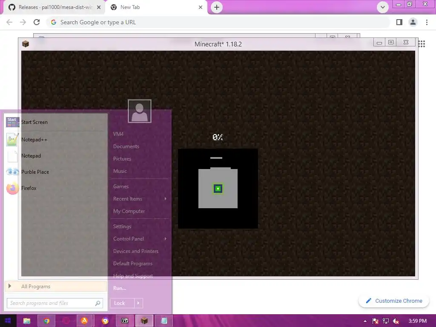Open Games from Start menu
The width and height of the screenshot is (436, 327).
coord(120,186)
